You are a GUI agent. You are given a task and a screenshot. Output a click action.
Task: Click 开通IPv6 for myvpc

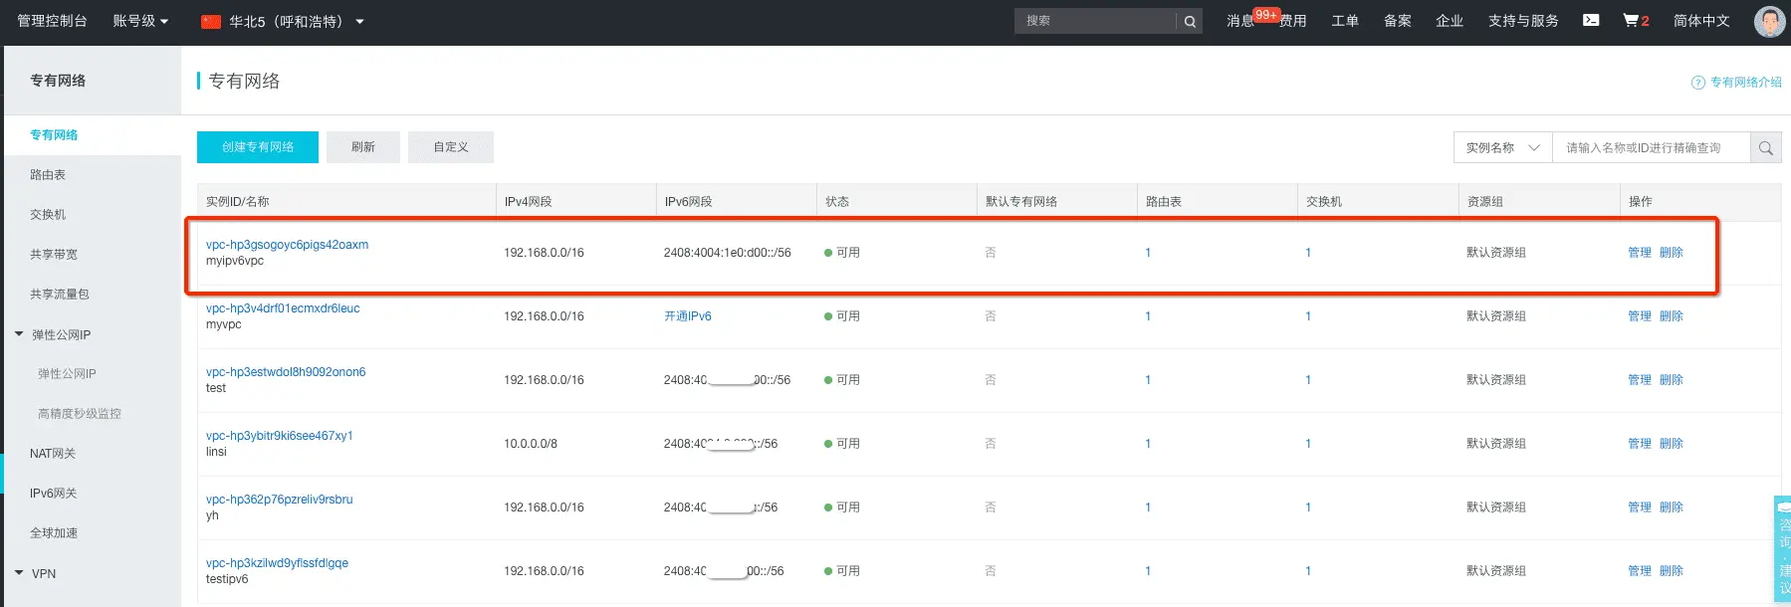click(x=688, y=316)
